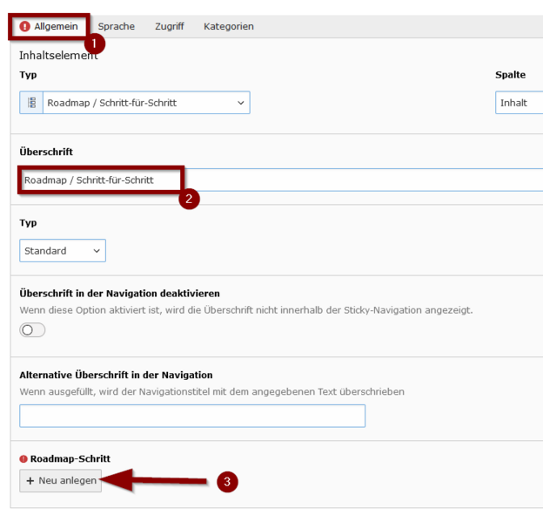Click the red warning icon beside Roadmap-Schritt

(x=23, y=459)
